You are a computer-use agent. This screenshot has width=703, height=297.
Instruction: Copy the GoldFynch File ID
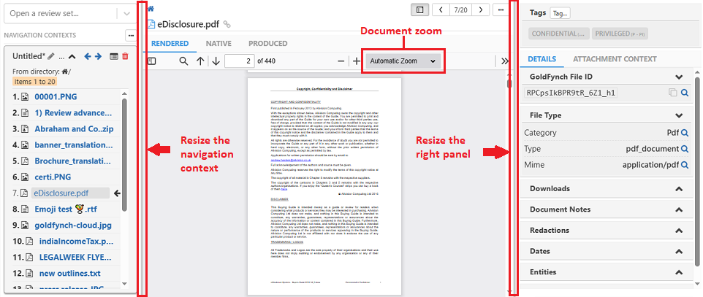pos(672,93)
